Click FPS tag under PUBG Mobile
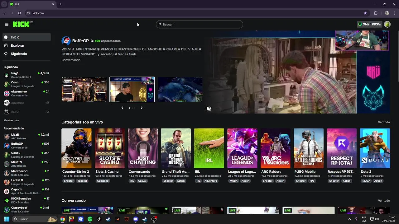 tap(312, 181)
